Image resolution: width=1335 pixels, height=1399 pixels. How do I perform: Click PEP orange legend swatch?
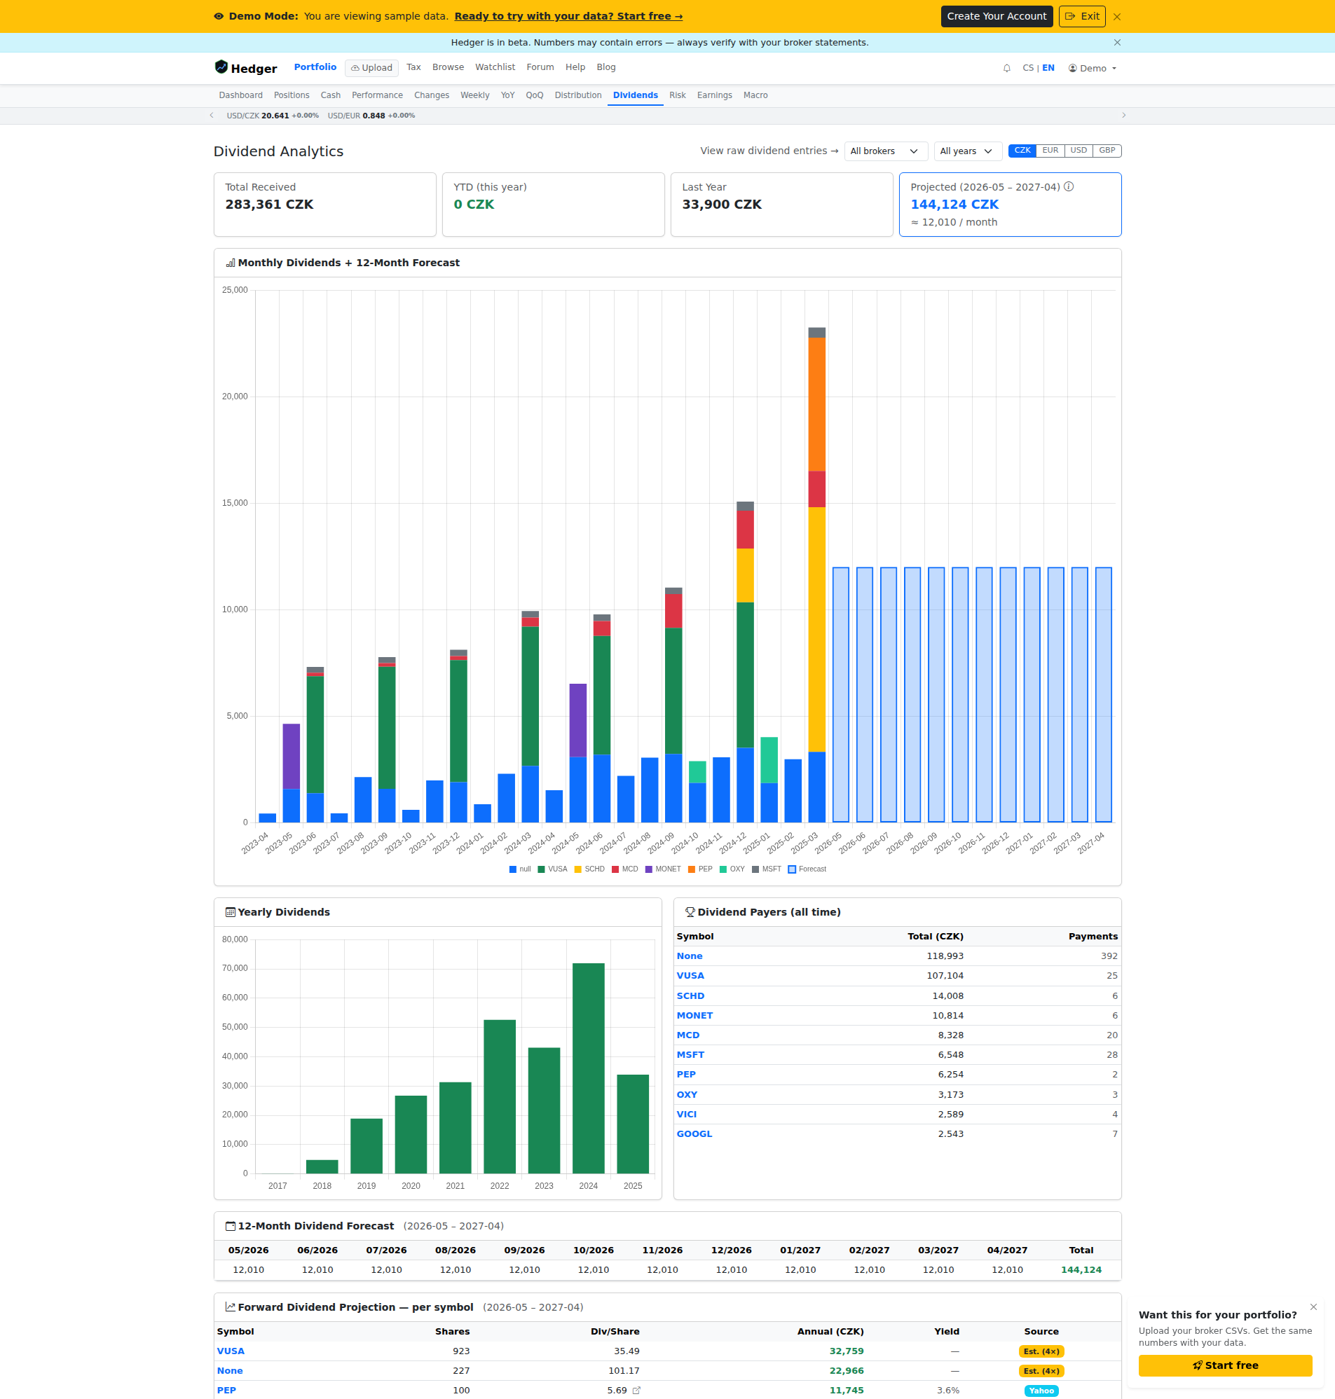tap(692, 869)
